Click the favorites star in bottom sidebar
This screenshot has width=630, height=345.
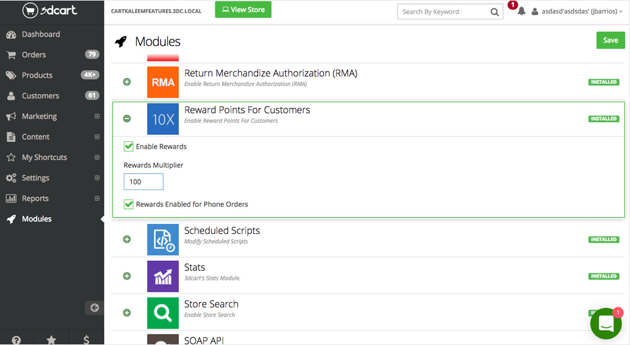[x=52, y=339]
